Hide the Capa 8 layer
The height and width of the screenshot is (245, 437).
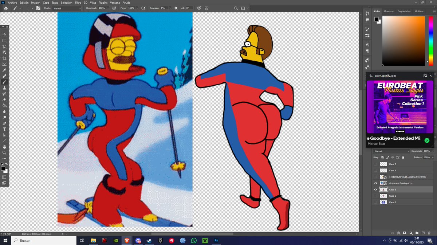376,189
